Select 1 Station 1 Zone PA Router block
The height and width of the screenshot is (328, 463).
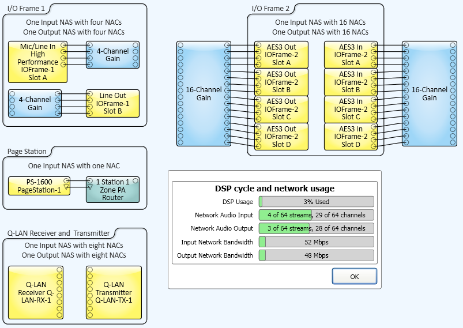[112, 190]
